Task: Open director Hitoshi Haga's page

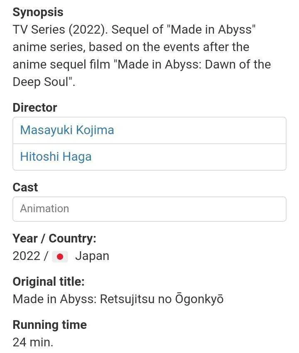Action: tap(56, 157)
